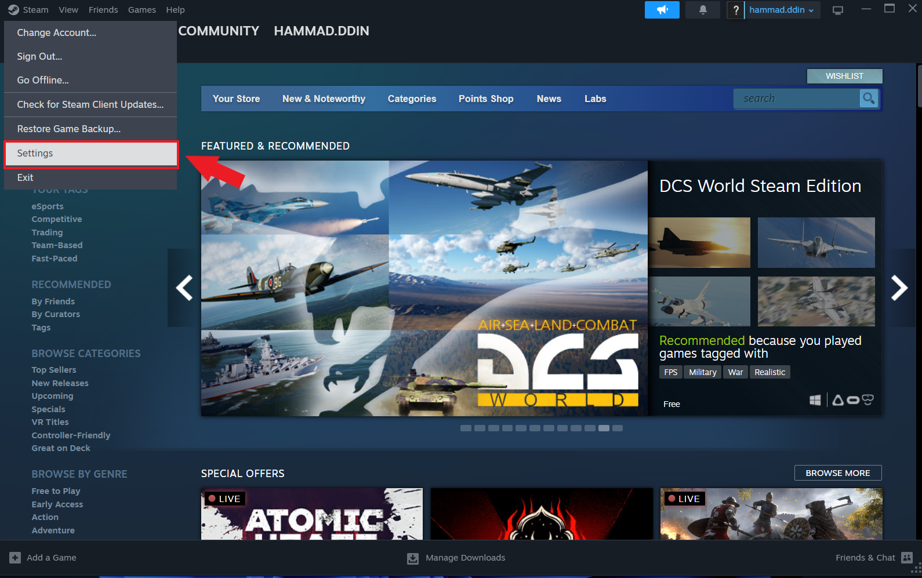Image resolution: width=922 pixels, height=578 pixels.
Task: Click the magnifier search icon in store
Action: [x=869, y=99]
